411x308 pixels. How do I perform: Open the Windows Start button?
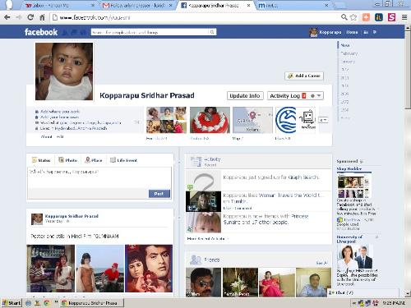(x=12, y=303)
